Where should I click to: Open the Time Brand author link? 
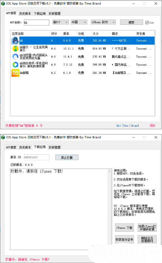click(x=128, y=126)
